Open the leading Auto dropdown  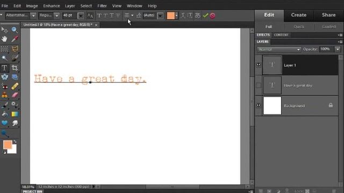(x=160, y=16)
